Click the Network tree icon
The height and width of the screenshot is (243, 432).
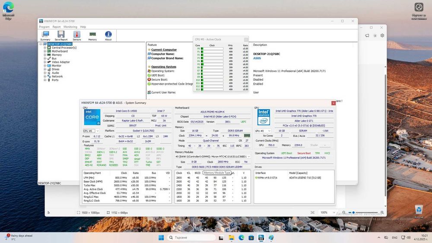coord(49,76)
